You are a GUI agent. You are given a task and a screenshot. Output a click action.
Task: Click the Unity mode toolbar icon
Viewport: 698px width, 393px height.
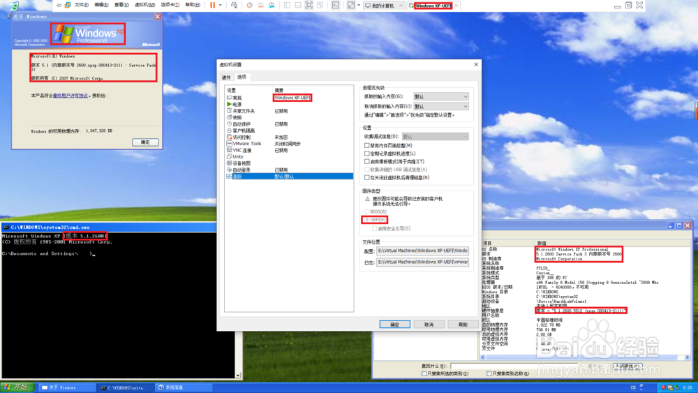pos(320,6)
